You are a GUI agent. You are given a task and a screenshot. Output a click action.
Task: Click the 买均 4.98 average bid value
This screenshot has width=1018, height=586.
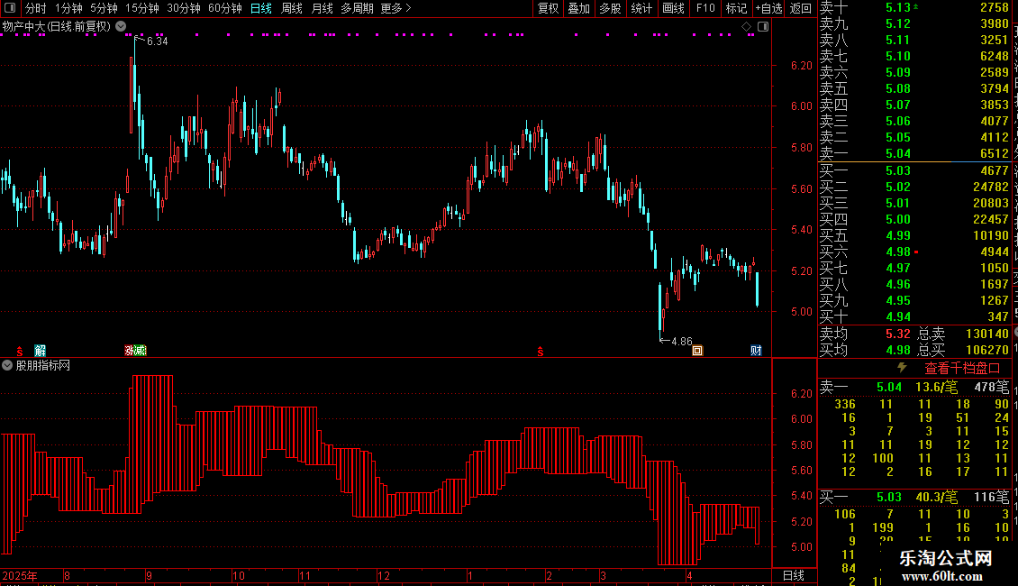[x=898, y=350]
